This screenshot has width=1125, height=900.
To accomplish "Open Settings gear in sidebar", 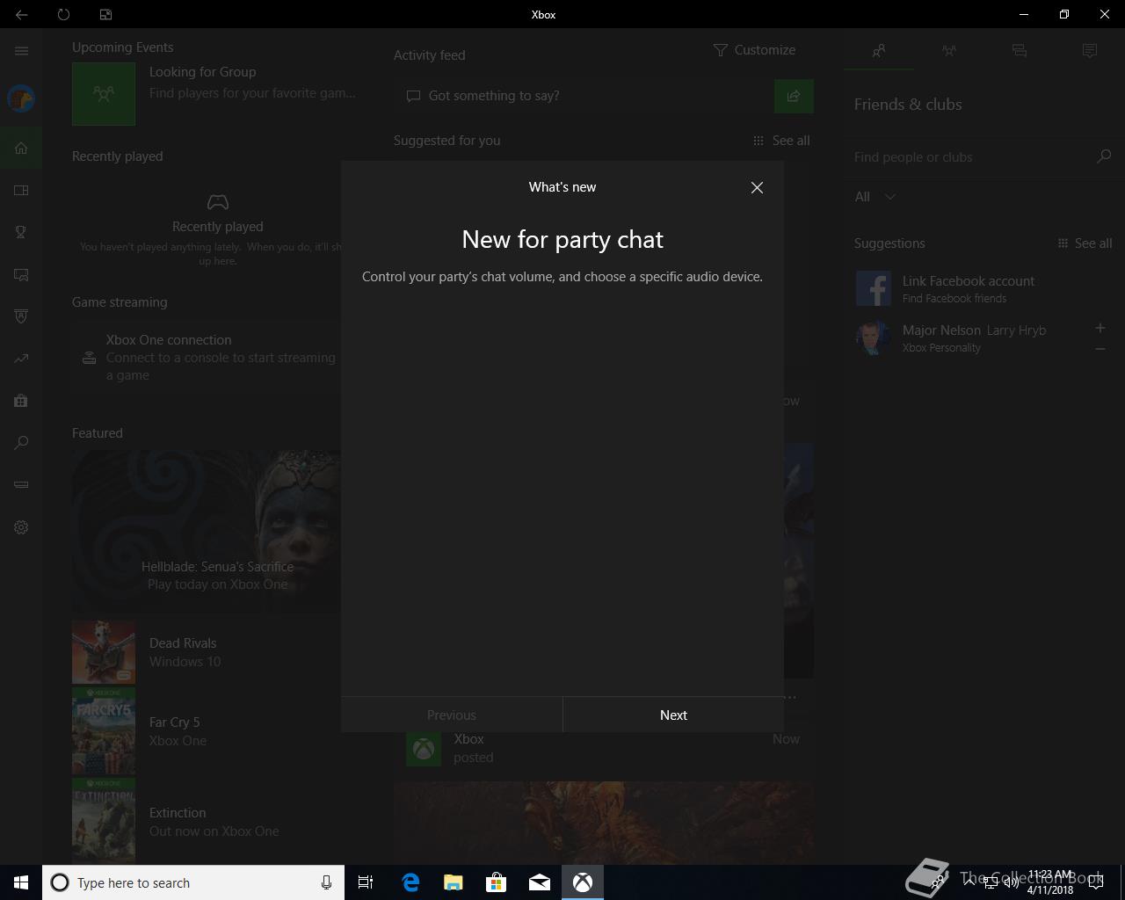I will click(21, 527).
